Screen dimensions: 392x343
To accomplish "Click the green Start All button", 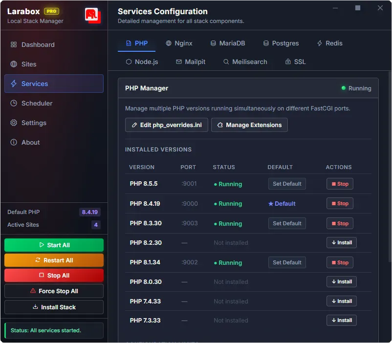I will coord(54,245).
